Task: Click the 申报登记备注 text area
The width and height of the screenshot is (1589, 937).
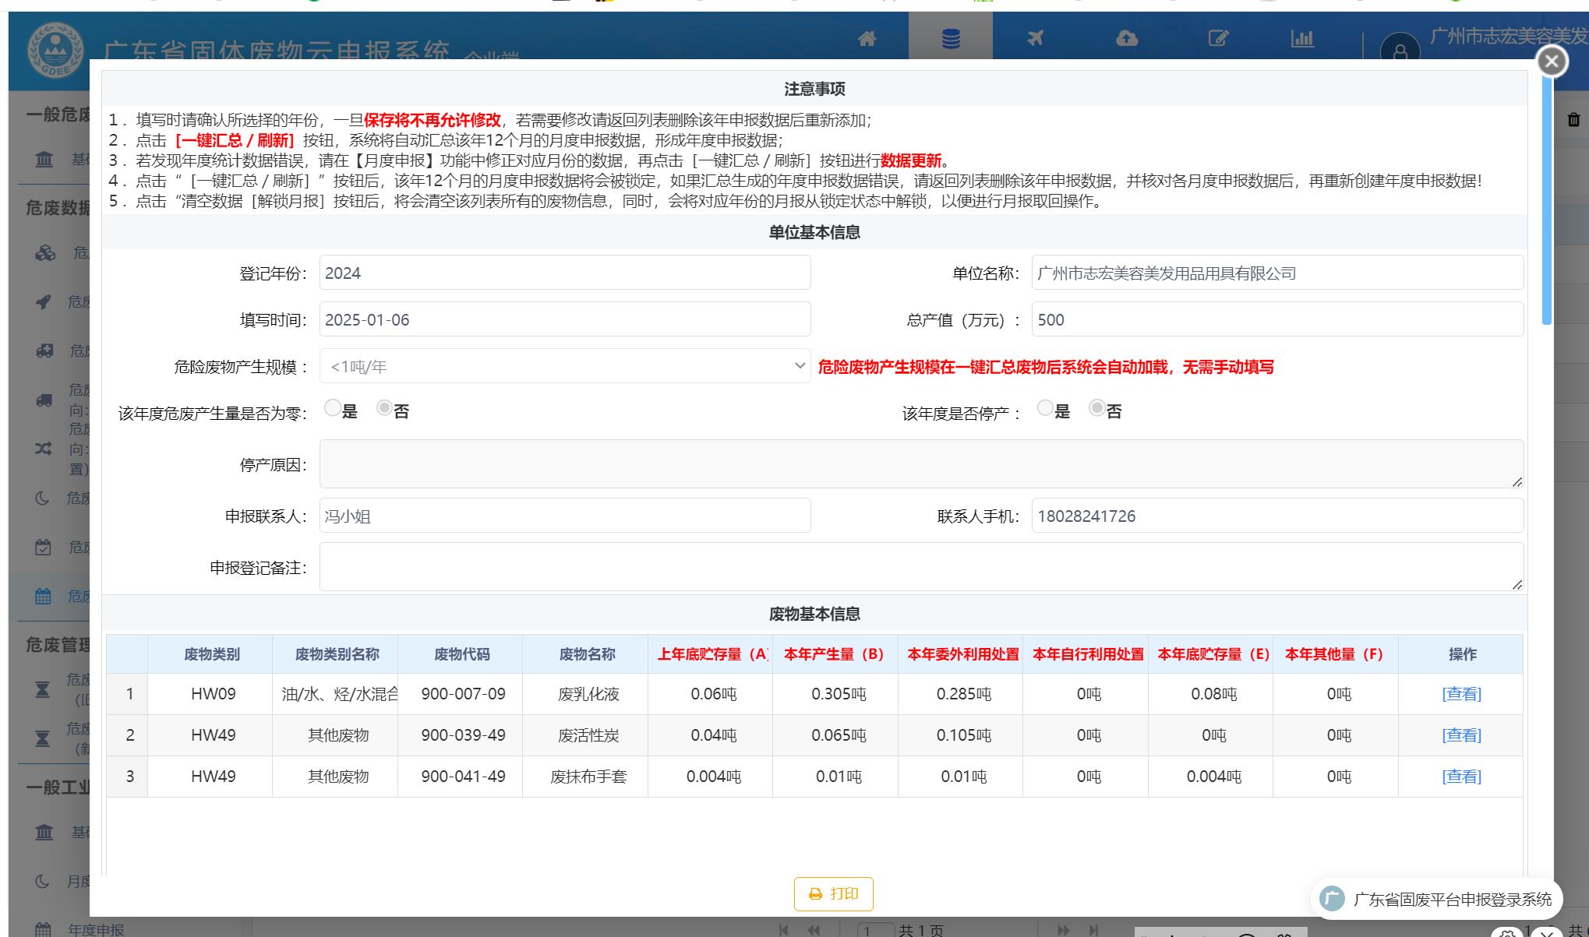Action: pos(921,567)
